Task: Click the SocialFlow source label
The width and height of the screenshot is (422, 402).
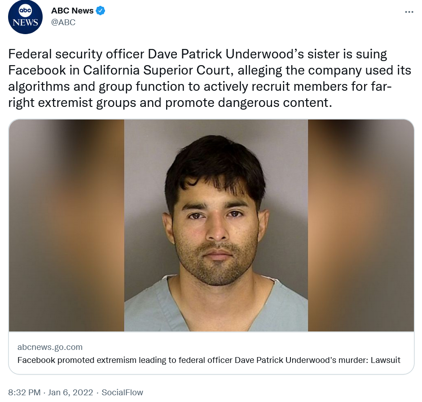Action: click(122, 392)
